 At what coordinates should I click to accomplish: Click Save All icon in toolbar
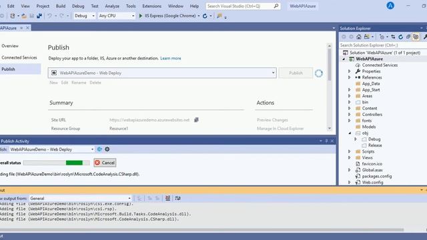point(39,16)
